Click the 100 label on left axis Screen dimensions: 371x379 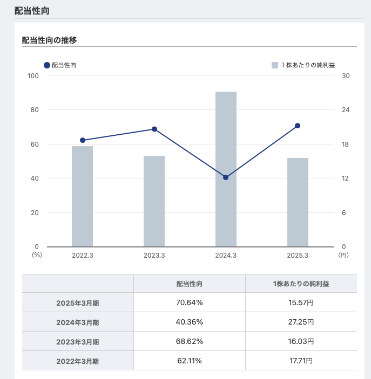(33, 76)
